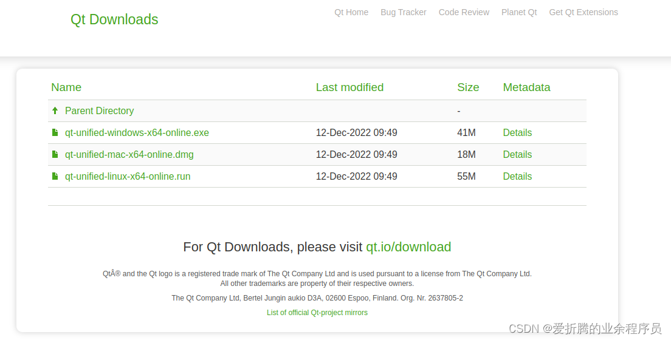Image resolution: width=671 pixels, height=340 pixels.
Task: Open Details for the windows installer
Action: (x=517, y=132)
